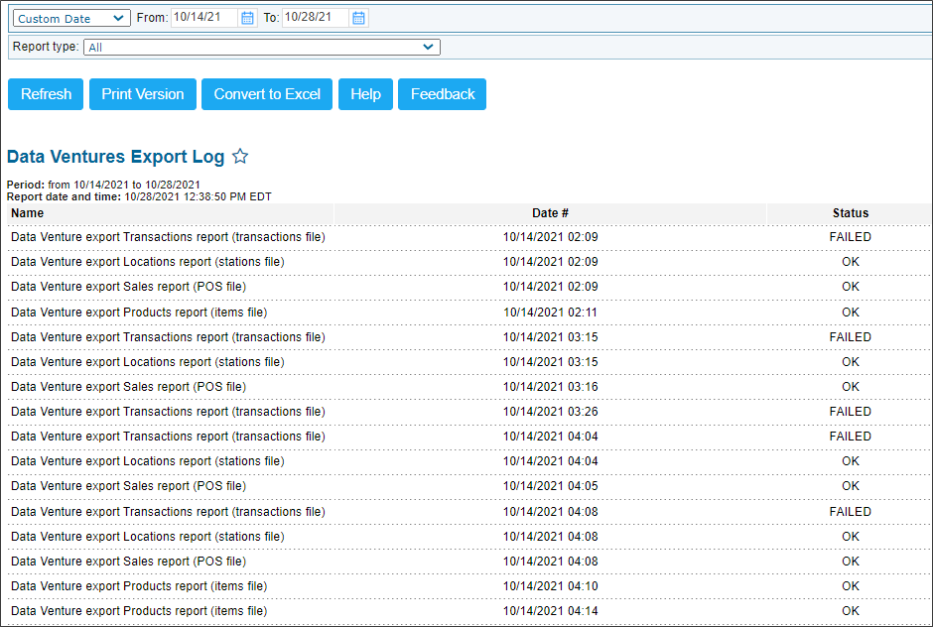933x627 pixels.
Task: Open the From date calendar picker
Action: point(246,17)
